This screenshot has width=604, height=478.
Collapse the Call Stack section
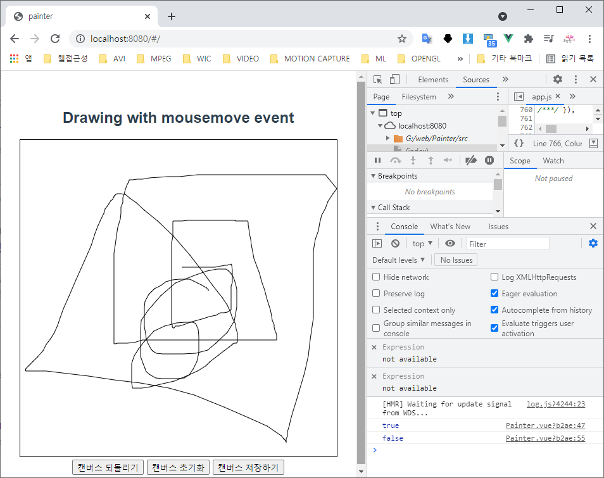[x=373, y=208]
